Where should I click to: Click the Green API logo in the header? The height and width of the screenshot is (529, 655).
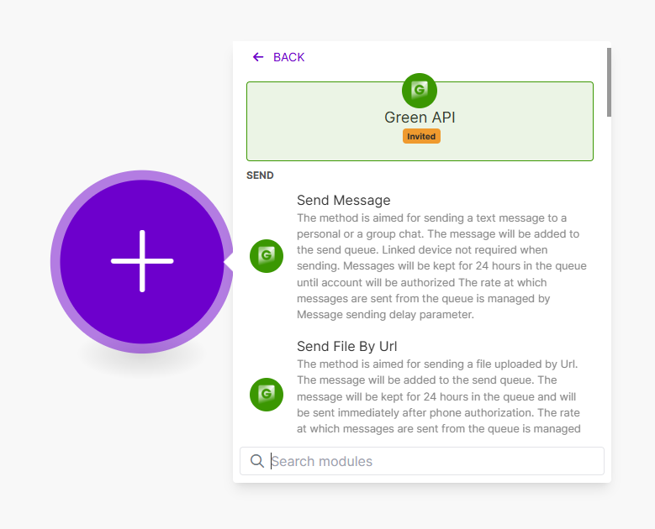click(x=420, y=91)
